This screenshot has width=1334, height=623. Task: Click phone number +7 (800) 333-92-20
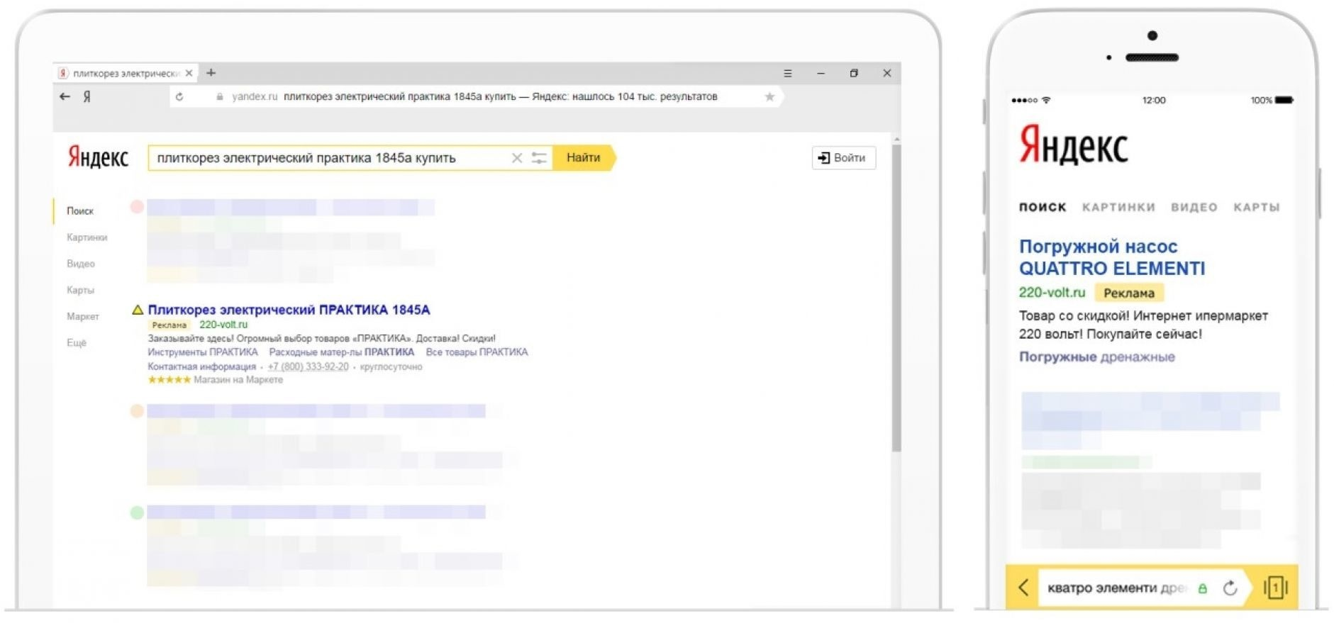click(x=308, y=366)
